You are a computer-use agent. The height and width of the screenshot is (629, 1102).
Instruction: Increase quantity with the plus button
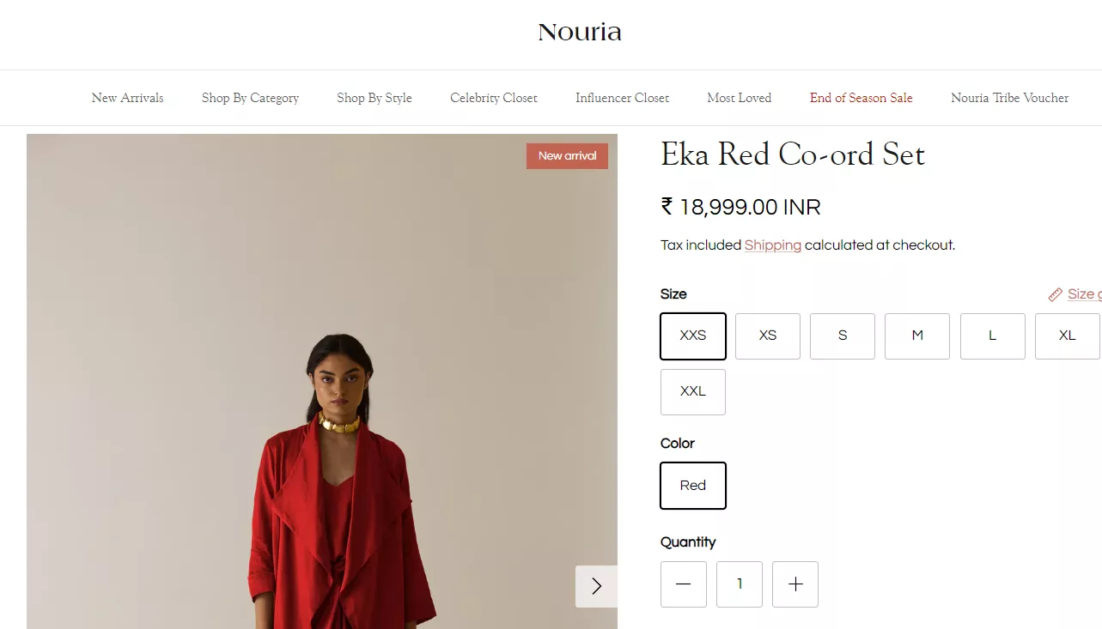(x=795, y=584)
